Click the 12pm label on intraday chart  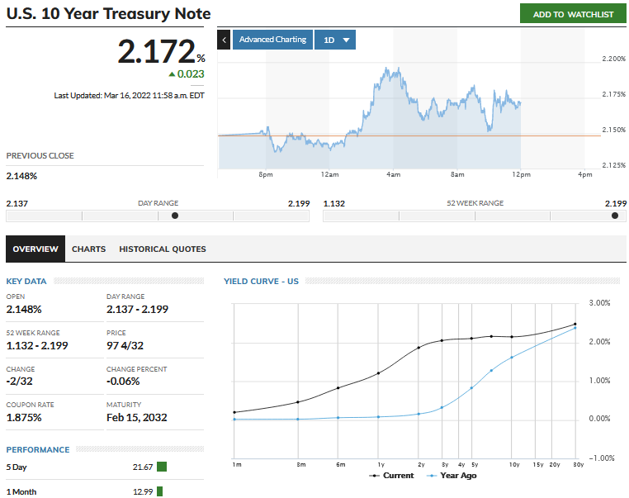(521, 174)
